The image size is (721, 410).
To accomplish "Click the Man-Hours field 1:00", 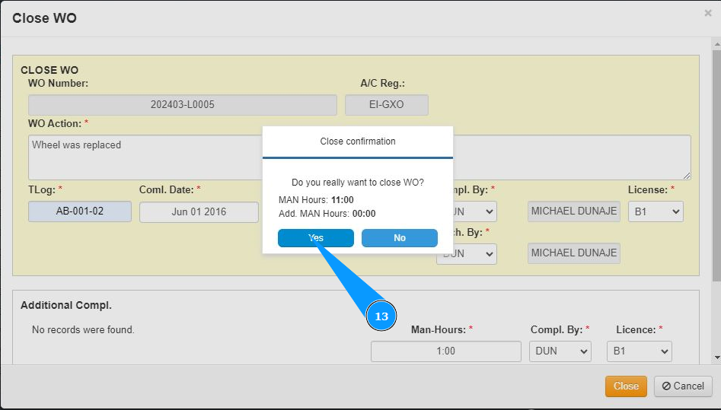I will tap(446, 351).
